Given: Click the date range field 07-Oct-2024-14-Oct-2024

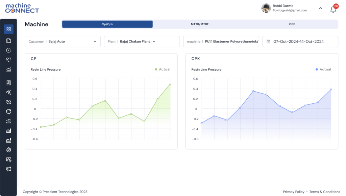Looking at the screenshot, I should [300, 41].
